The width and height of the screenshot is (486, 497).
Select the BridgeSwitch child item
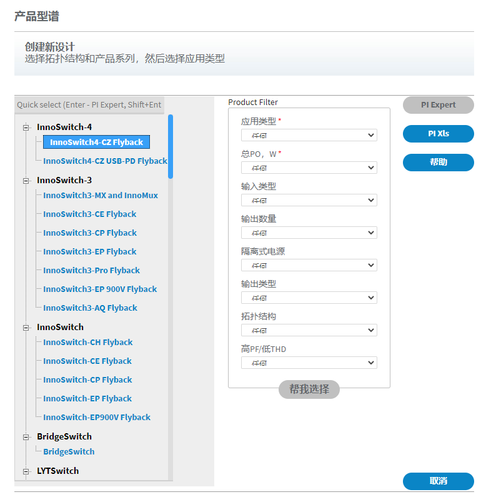pos(69,451)
